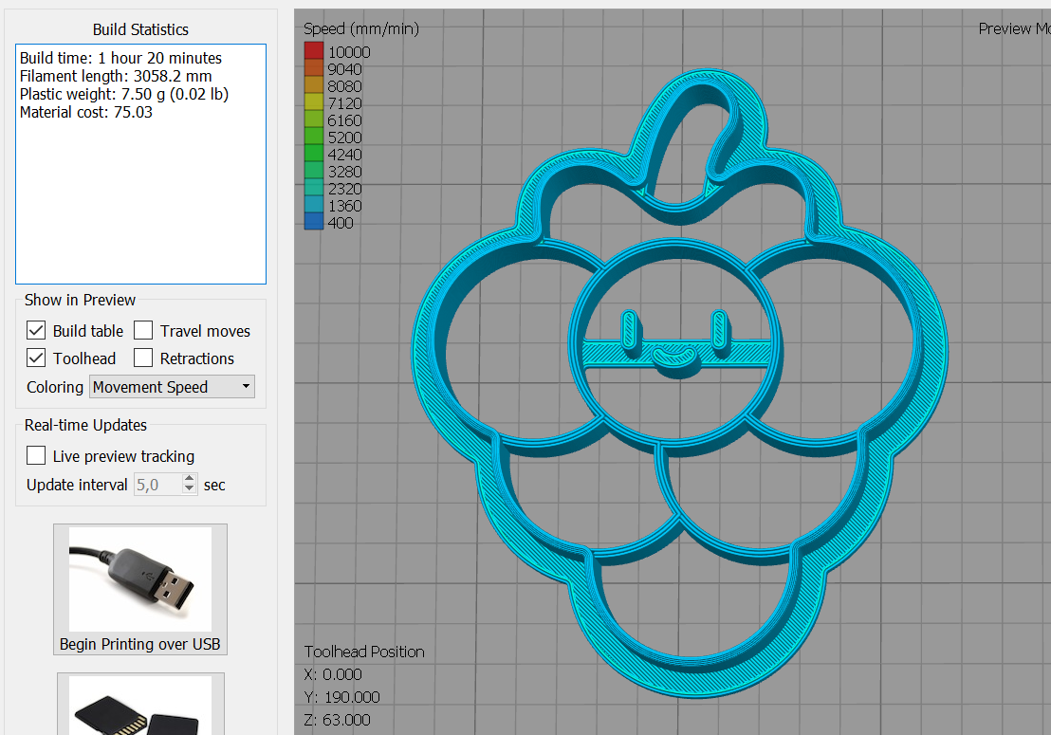
Task: Select the Filament length: 3058.2 mm line
Action: tap(116, 77)
